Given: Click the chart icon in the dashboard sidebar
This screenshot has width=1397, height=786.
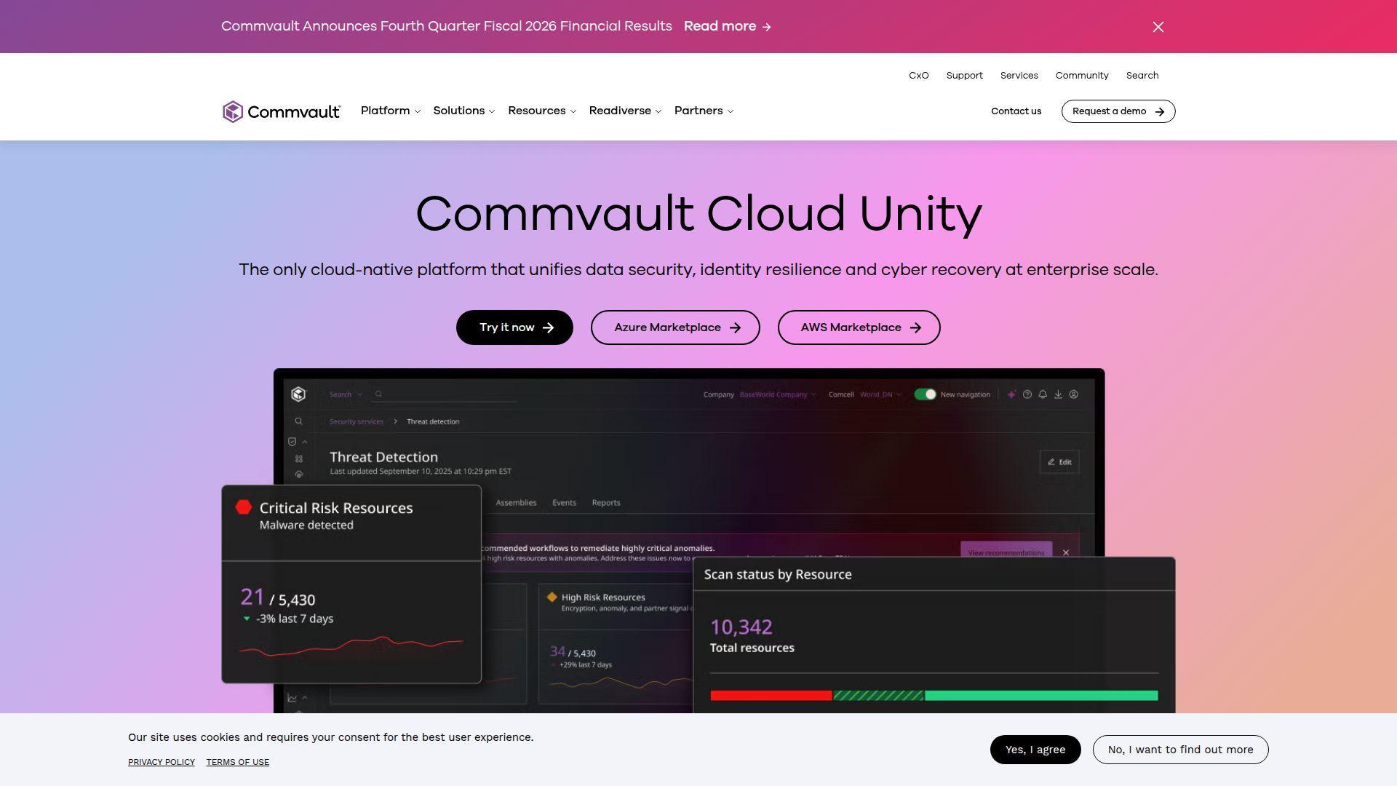Looking at the screenshot, I should click(292, 698).
